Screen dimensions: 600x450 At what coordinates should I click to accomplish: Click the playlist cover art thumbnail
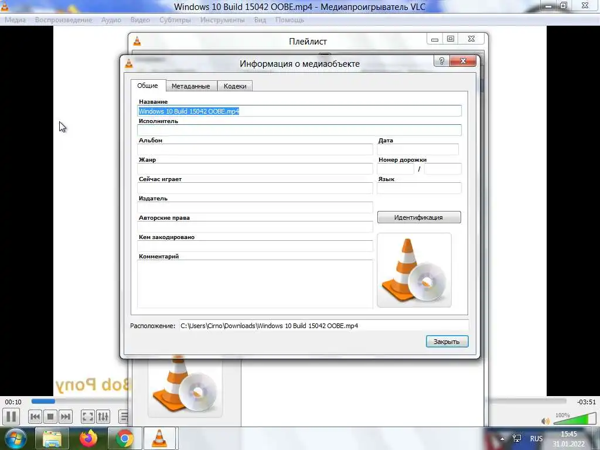[185, 387]
